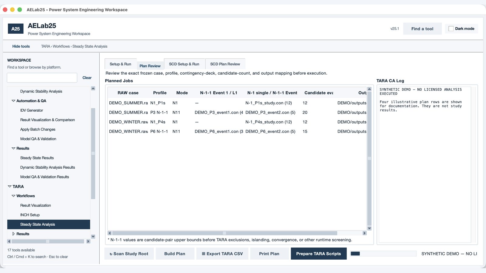The image size is (486, 273).
Task: Click the Build Plan button
Action: [x=175, y=254]
